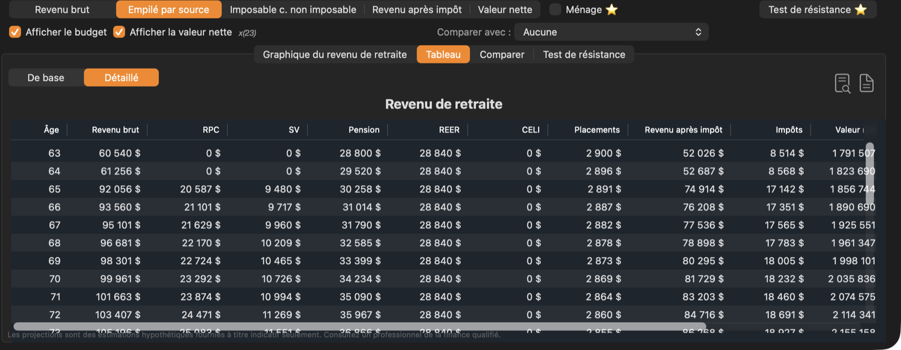
Task: Click the RPC column header
Action: [x=211, y=129]
